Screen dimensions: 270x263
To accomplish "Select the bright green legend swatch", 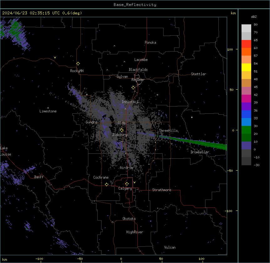I will tap(246, 130).
